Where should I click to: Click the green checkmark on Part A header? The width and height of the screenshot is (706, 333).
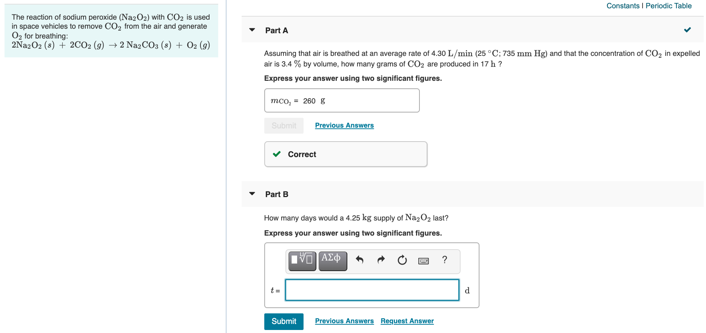pos(688,29)
